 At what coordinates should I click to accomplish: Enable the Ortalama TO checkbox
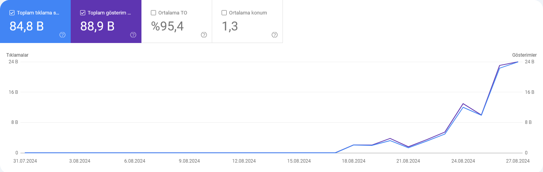tap(153, 13)
